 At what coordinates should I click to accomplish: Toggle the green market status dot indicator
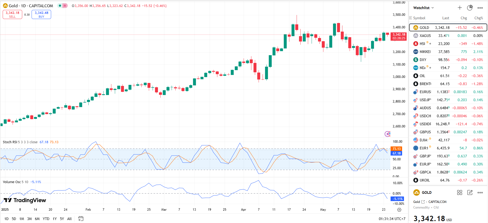pos(60,6)
